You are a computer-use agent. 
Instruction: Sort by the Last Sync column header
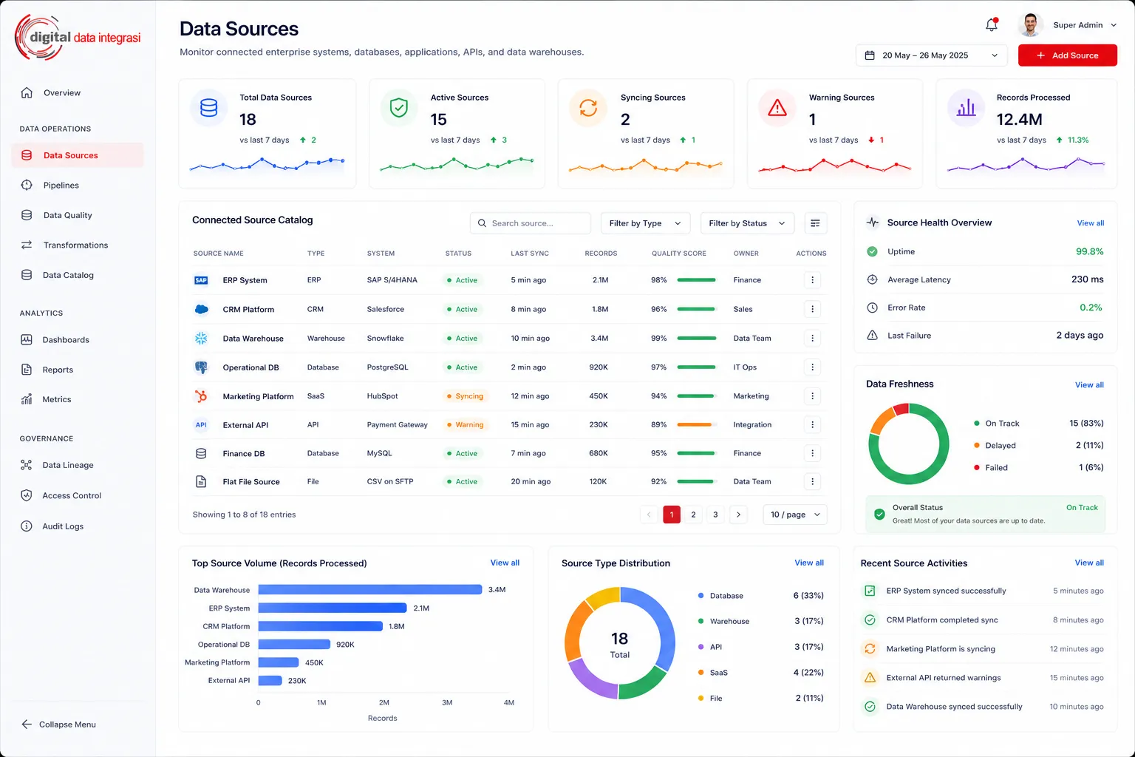pos(530,254)
